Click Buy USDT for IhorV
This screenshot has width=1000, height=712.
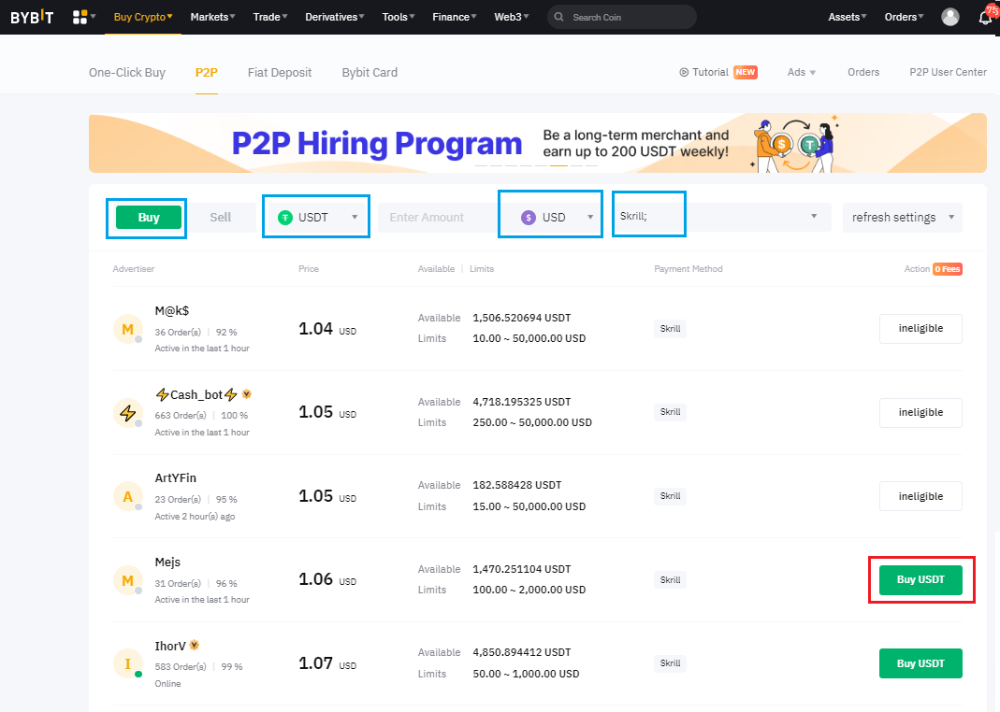(x=920, y=663)
